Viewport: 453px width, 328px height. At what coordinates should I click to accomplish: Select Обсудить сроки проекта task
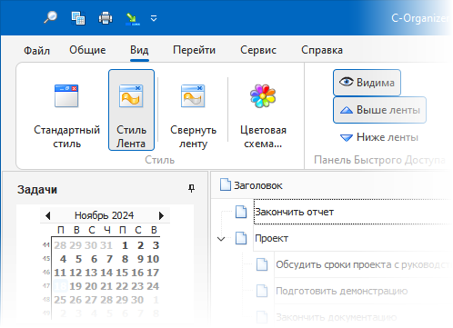tap(363, 265)
